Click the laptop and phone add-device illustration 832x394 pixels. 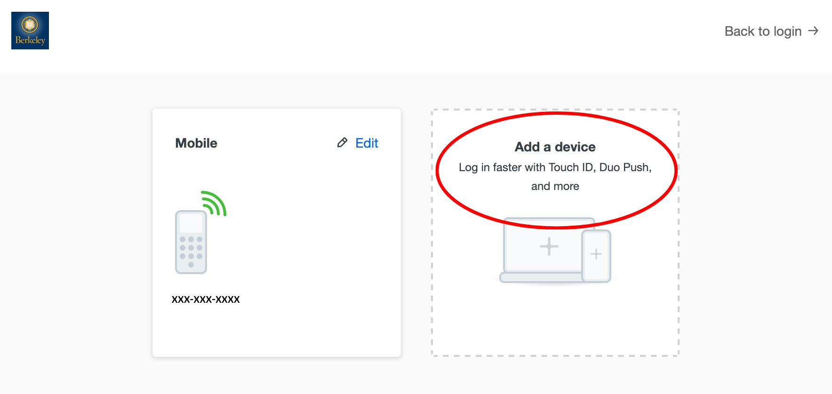[555, 250]
